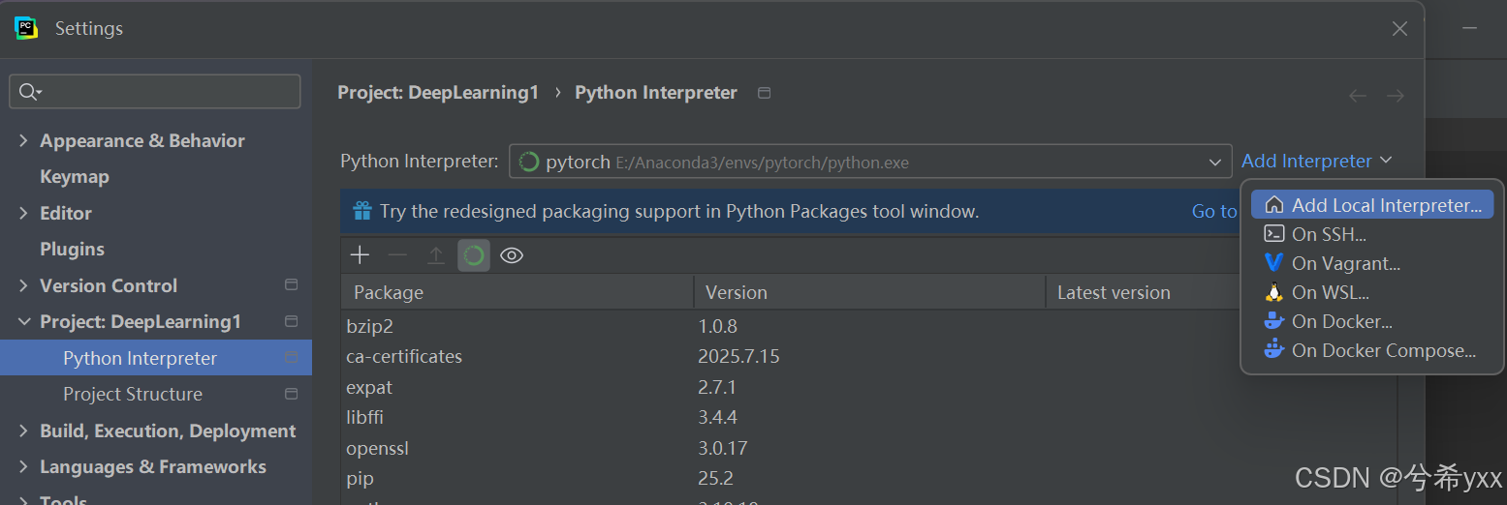Click the Docker Compose icon
This screenshot has height=505, width=1507.
pos(1274,349)
